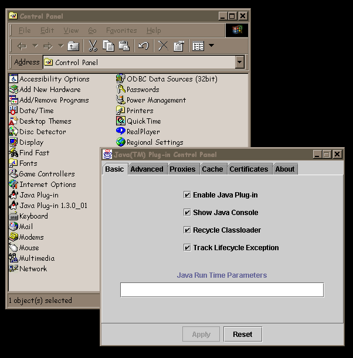Viewport: 353px width, 358px height.
Task: Open the Mouse icon
Action: point(13,247)
